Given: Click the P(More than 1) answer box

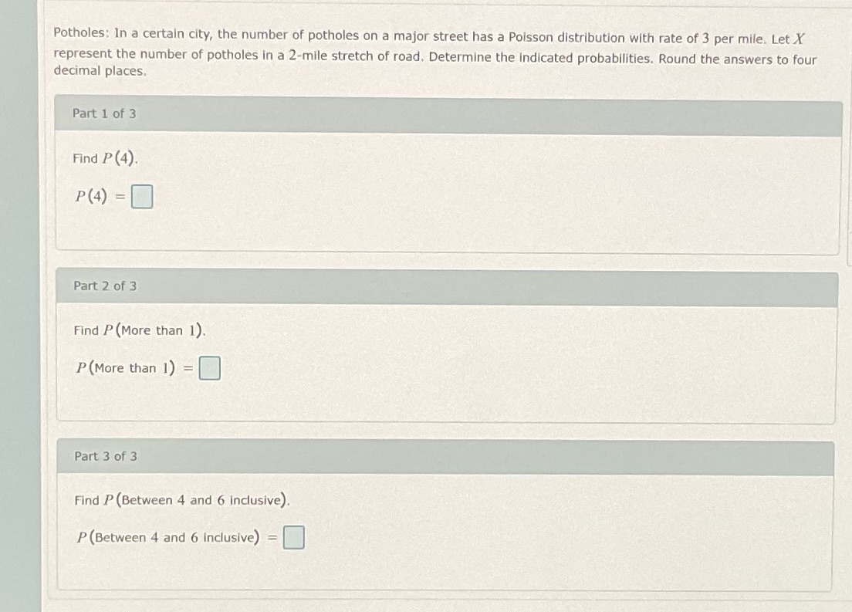Looking at the screenshot, I should tap(208, 368).
